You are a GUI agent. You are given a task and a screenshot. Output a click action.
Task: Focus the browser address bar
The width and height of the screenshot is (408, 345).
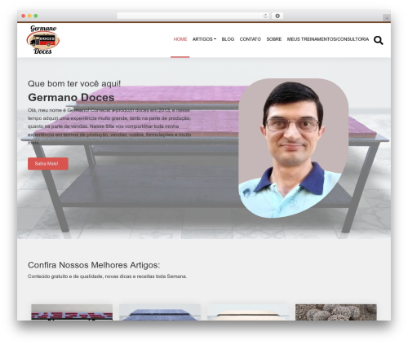(193, 15)
